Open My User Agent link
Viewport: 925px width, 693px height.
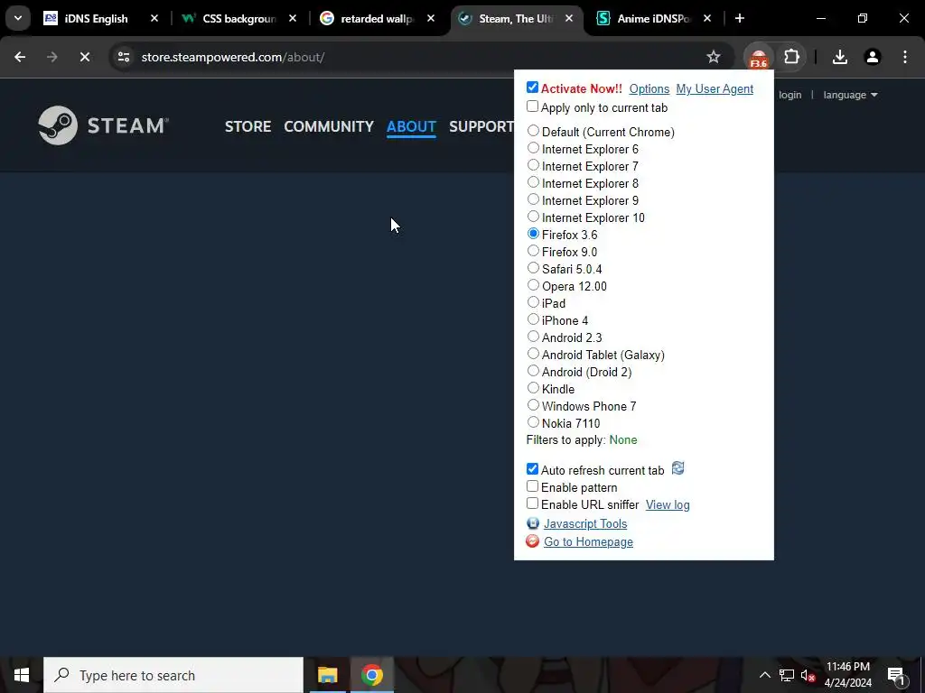tap(715, 88)
